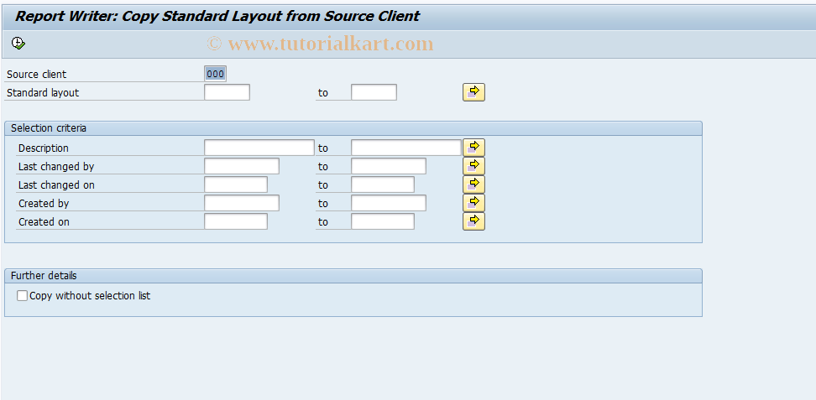
Task: Click the Standard layout label
Action: pyautogui.click(x=43, y=92)
